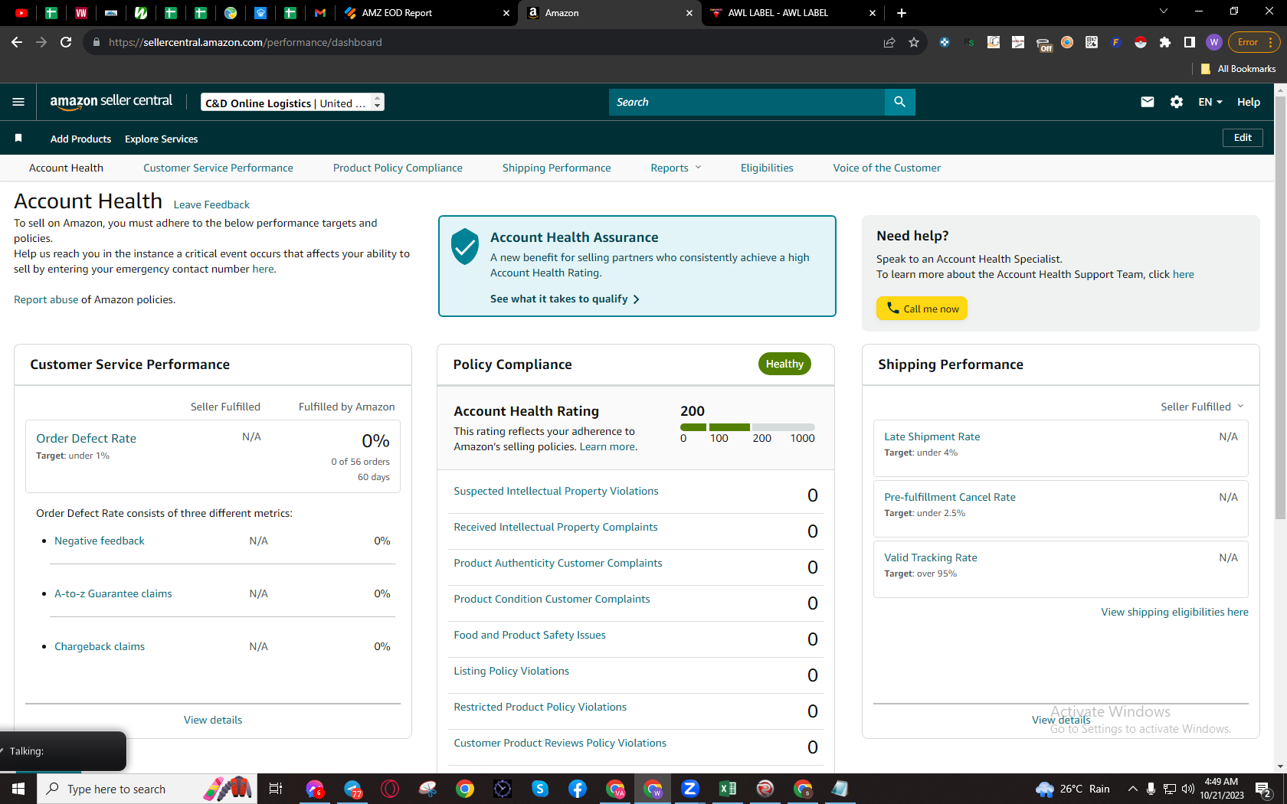Open a new browser tab

[x=902, y=12]
